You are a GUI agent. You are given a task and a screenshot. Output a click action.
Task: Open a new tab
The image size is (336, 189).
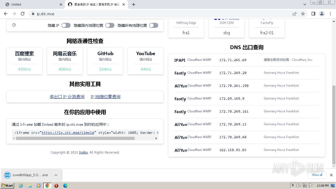pyautogui.click(x=133, y=4)
